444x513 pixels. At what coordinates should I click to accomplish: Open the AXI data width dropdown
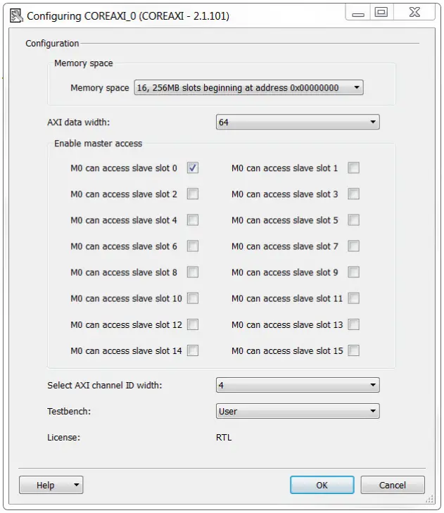click(298, 122)
